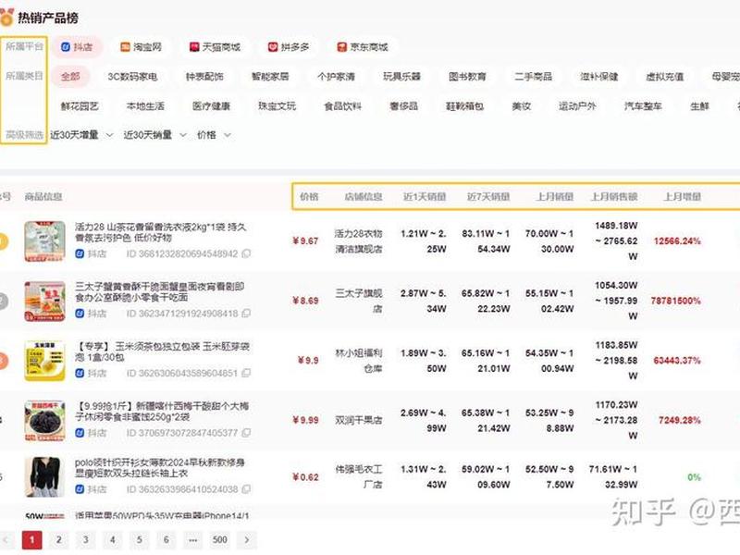Screen dimensions: 740x555
Task: Pick the 二手商品 category
Action: (x=534, y=77)
